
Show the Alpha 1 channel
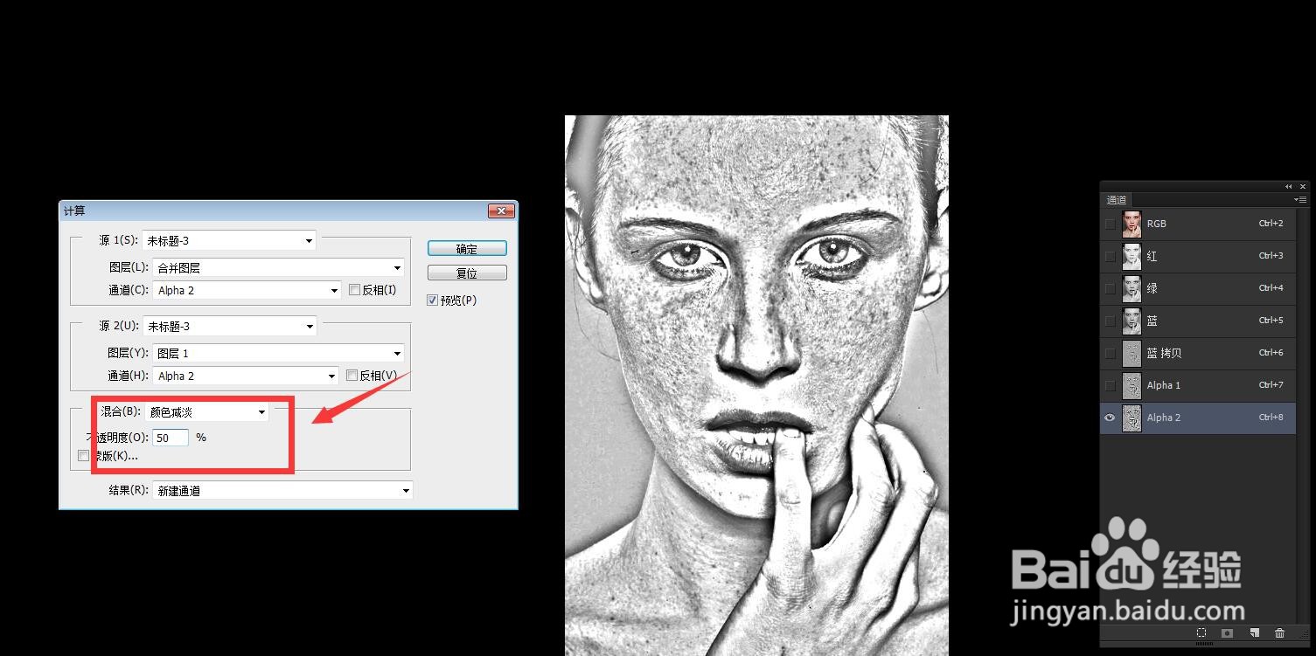[x=1110, y=385]
